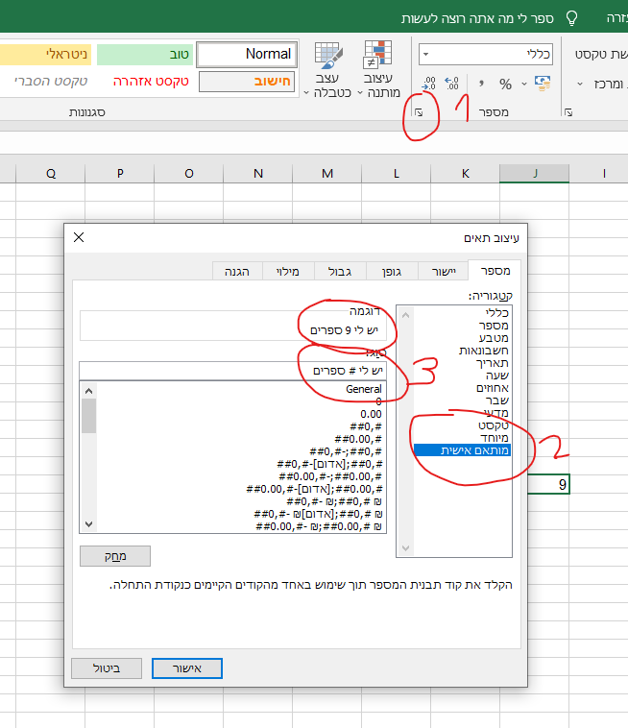This screenshot has width=628, height=728.
Task: Apply the טקסט הסברי explanatory text style
Action: [x=51, y=82]
